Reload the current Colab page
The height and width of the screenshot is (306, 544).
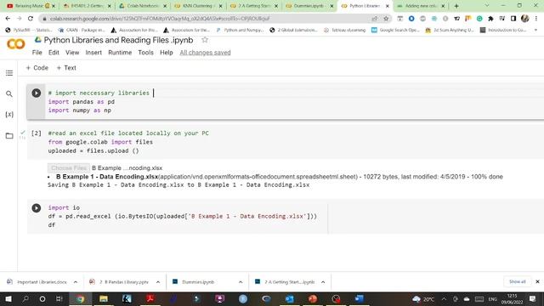point(31,19)
